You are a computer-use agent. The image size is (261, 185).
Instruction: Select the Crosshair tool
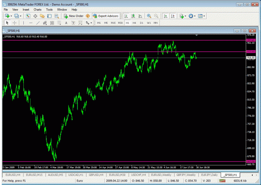(15, 23)
